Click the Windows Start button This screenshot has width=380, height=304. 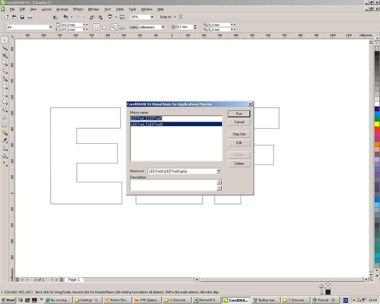click(8, 300)
